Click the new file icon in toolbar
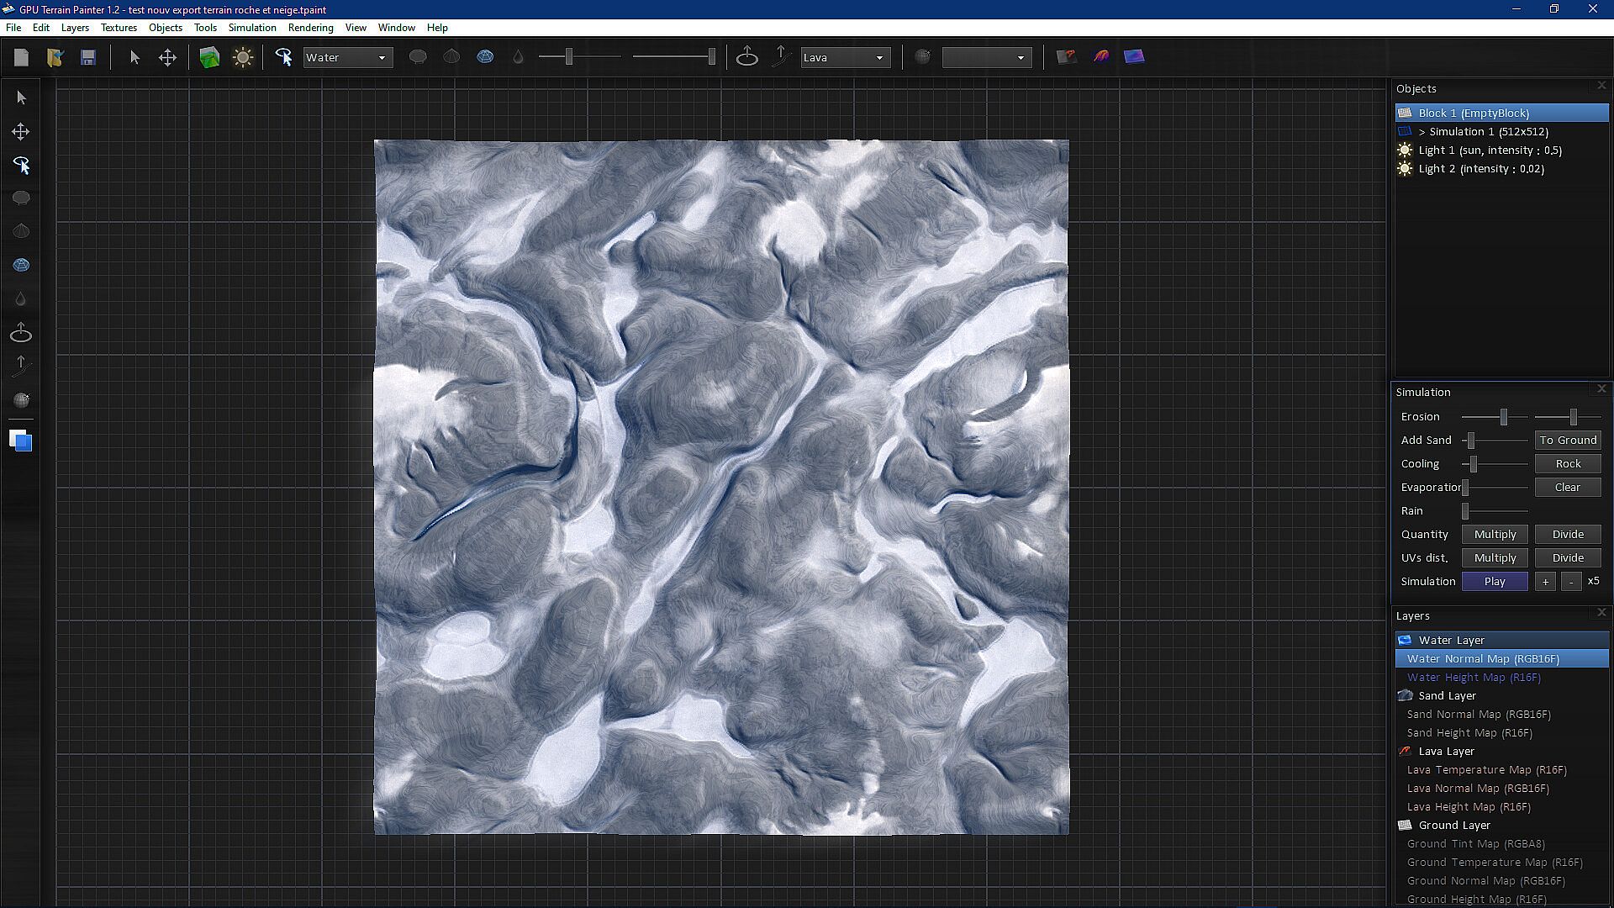 click(x=22, y=57)
